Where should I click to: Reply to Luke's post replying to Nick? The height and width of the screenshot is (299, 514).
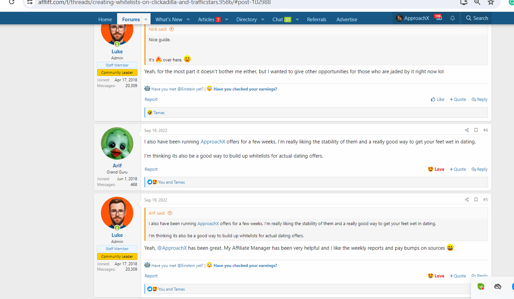click(x=480, y=100)
